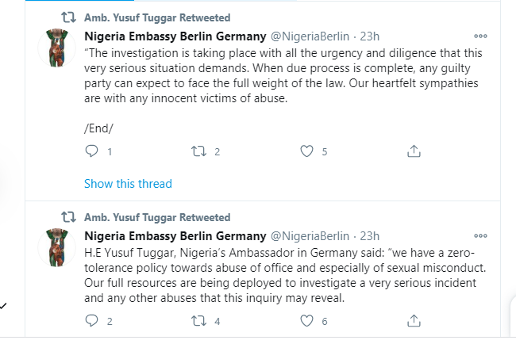The image size is (516, 340).
Task: Retweet the first tweet ending with /End/
Action: pyautogui.click(x=198, y=151)
